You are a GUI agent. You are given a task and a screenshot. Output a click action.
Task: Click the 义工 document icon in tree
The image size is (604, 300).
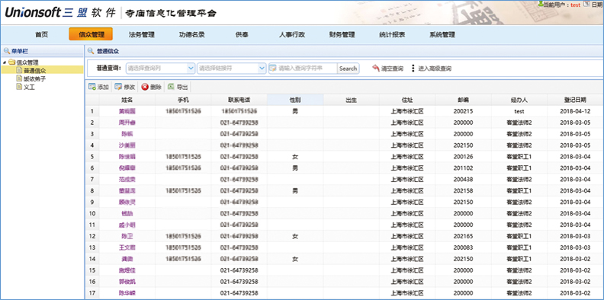coord(19,87)
